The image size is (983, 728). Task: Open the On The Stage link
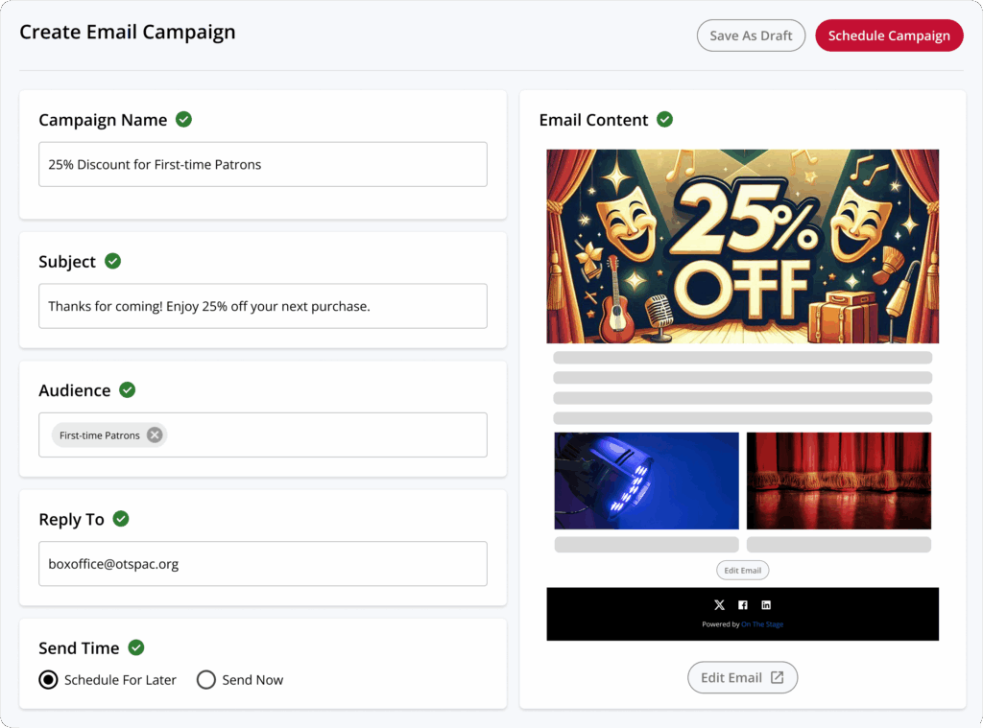[x=762, y=624]
